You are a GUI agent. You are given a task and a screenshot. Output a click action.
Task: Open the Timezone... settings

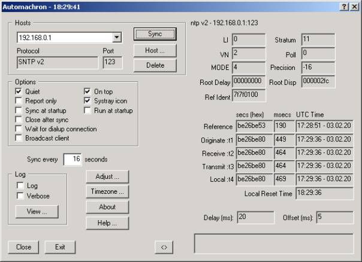point(108,192)
